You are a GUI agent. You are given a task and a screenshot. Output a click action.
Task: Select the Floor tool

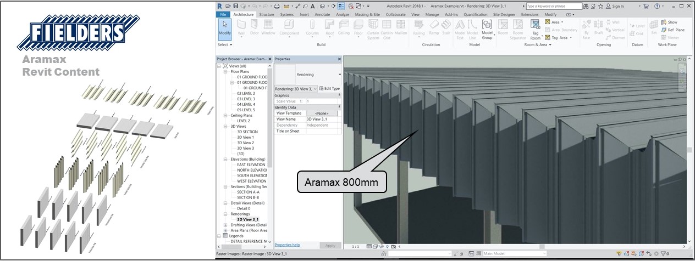(358, 29)
